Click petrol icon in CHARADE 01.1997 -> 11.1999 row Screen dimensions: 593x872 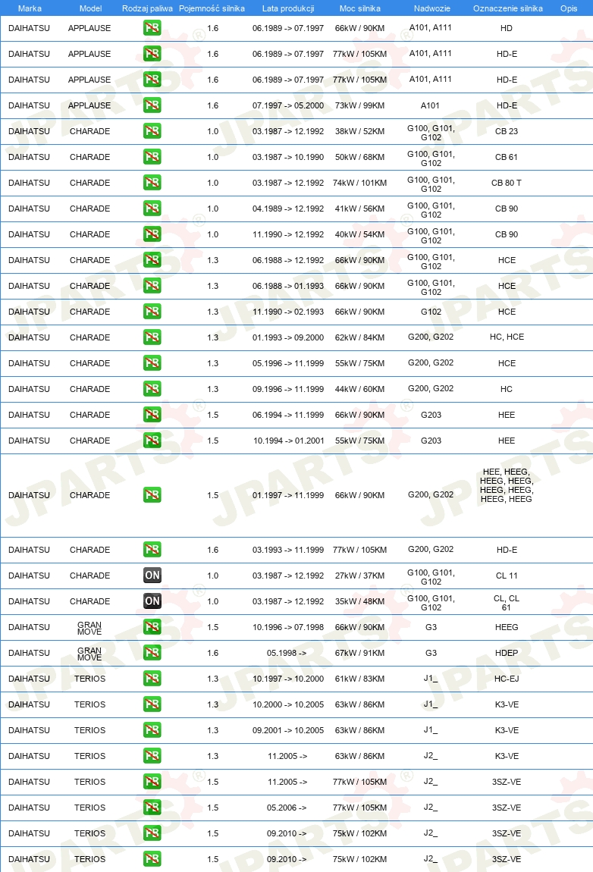[x=152, y=495]
